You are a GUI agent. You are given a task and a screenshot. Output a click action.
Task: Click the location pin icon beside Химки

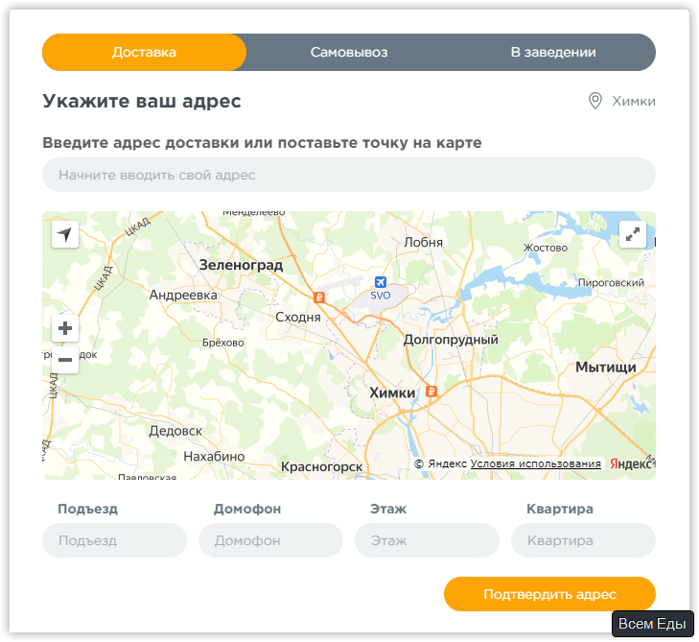pyautogui.click(x=595, y=101)
